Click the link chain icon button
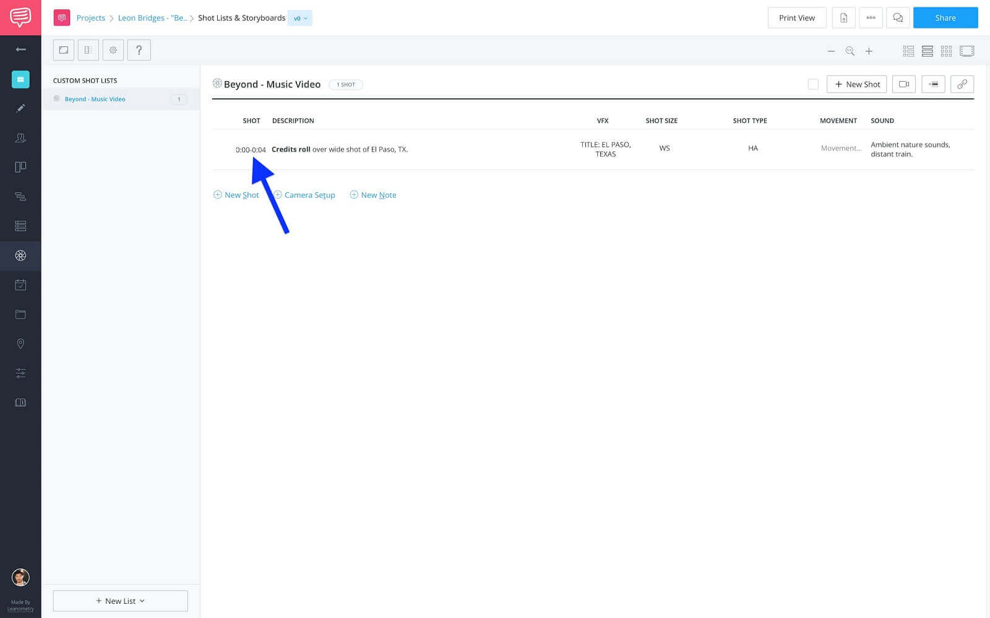 (x=962, y=84)
